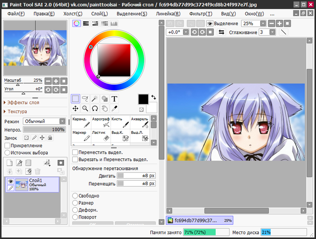Screen dimensions: 316x239
Task: Swap foreground and background colors
Action: [x=154, y=96]
